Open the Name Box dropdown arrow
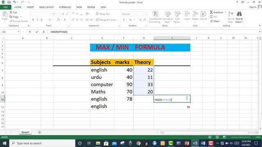The image size is (262, 147). click(18, 32)
